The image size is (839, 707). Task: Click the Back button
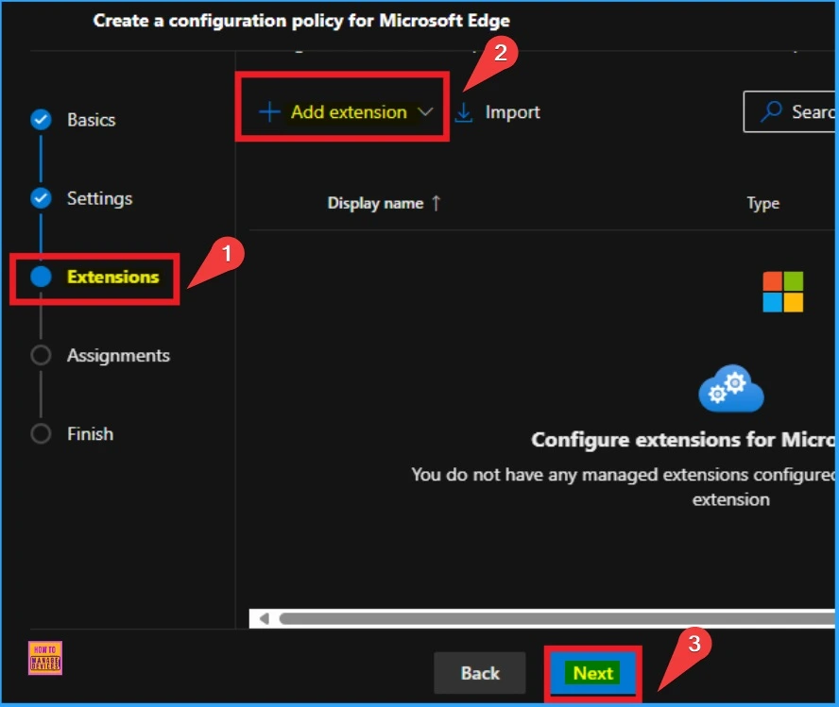(480, 673)
